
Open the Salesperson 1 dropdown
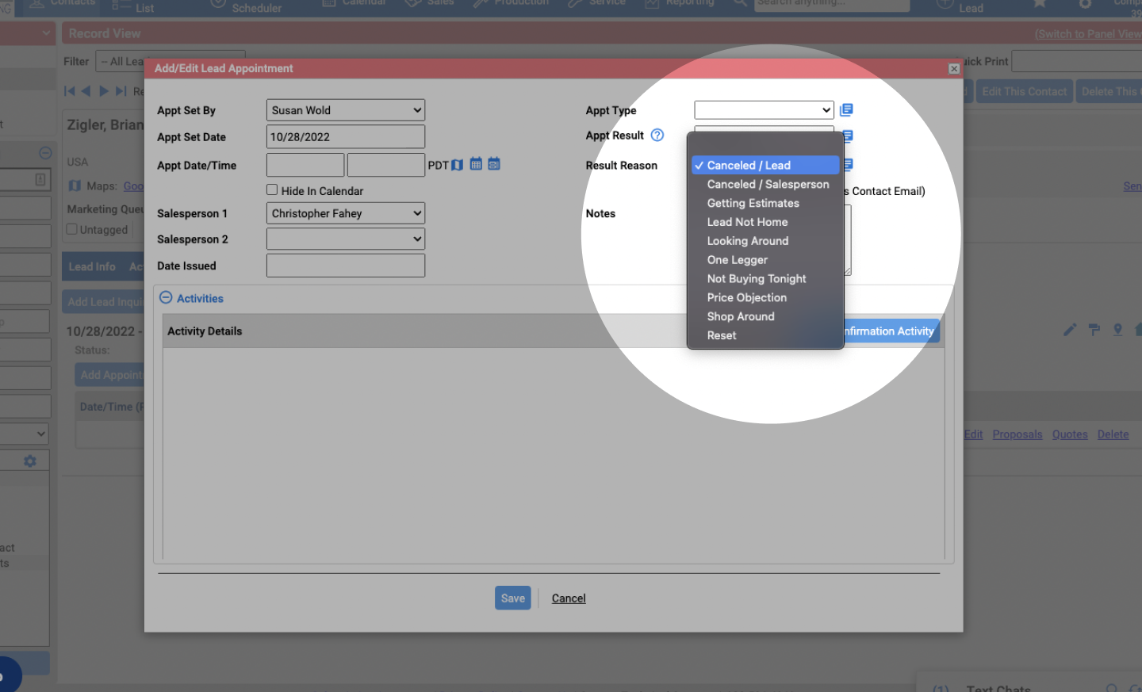[x=346, y=213]
